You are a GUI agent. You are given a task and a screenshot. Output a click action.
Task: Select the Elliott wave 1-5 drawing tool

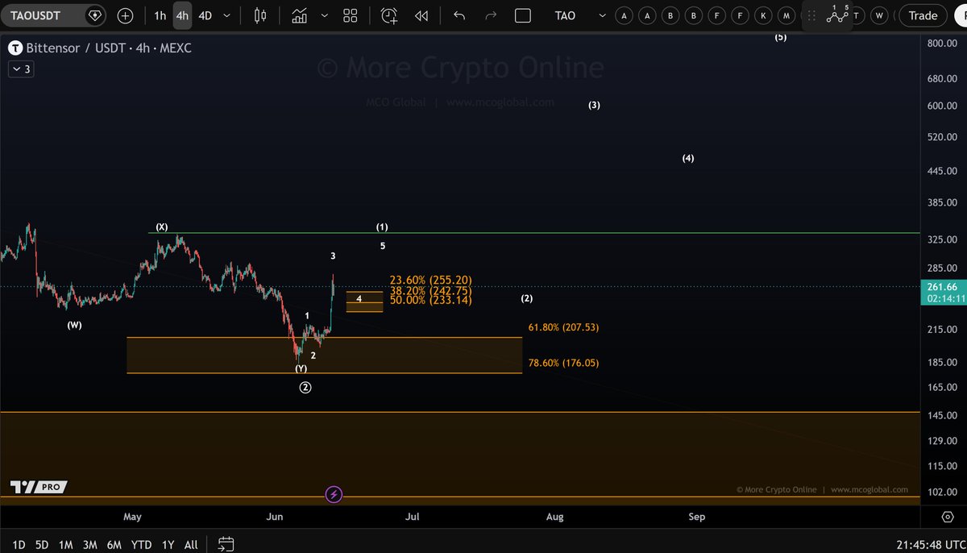838,14
